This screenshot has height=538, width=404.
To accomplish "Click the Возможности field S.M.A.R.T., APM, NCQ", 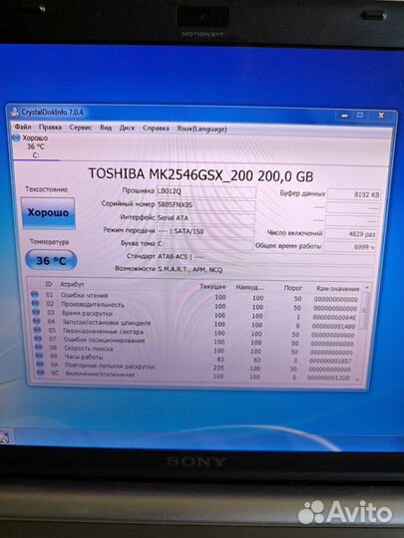I will click(265, 270).
